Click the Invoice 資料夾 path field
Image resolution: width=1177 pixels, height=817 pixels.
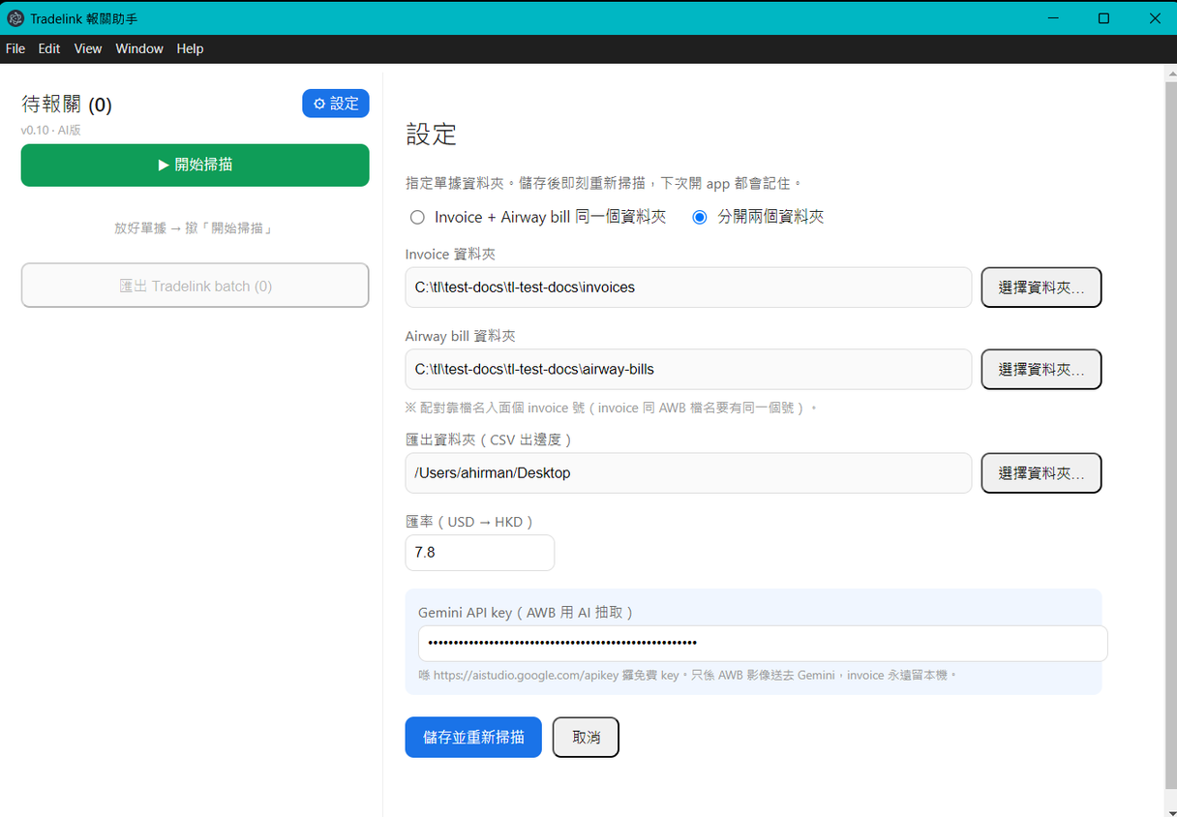point(688,287)
